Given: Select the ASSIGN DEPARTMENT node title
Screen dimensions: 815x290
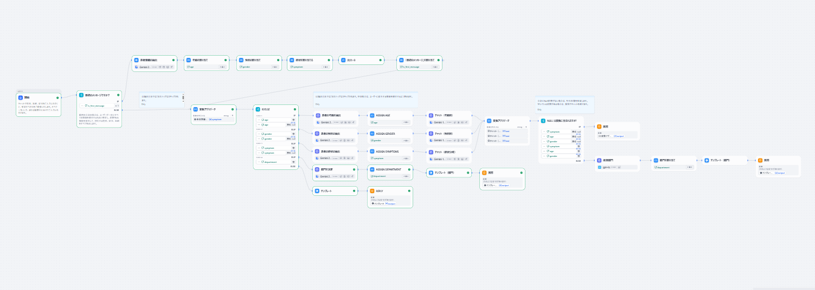Looking at the screenshot, I should pyautogui.click(x=388, y=169).
